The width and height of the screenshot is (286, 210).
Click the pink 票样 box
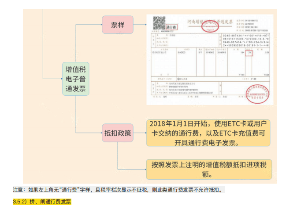(x=118, y=25)
